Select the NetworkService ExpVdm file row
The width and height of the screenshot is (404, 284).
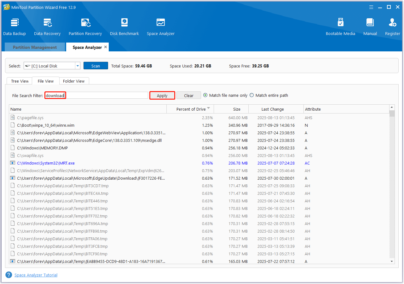click(199, 171)
